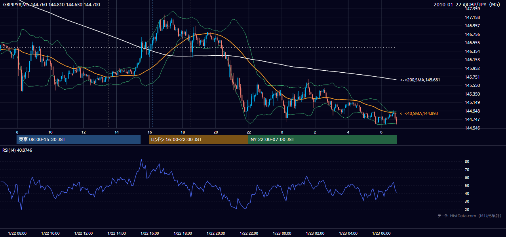Click price axis value 146.756
Viewport: 506px width, 237px height.
click(472, 34)
